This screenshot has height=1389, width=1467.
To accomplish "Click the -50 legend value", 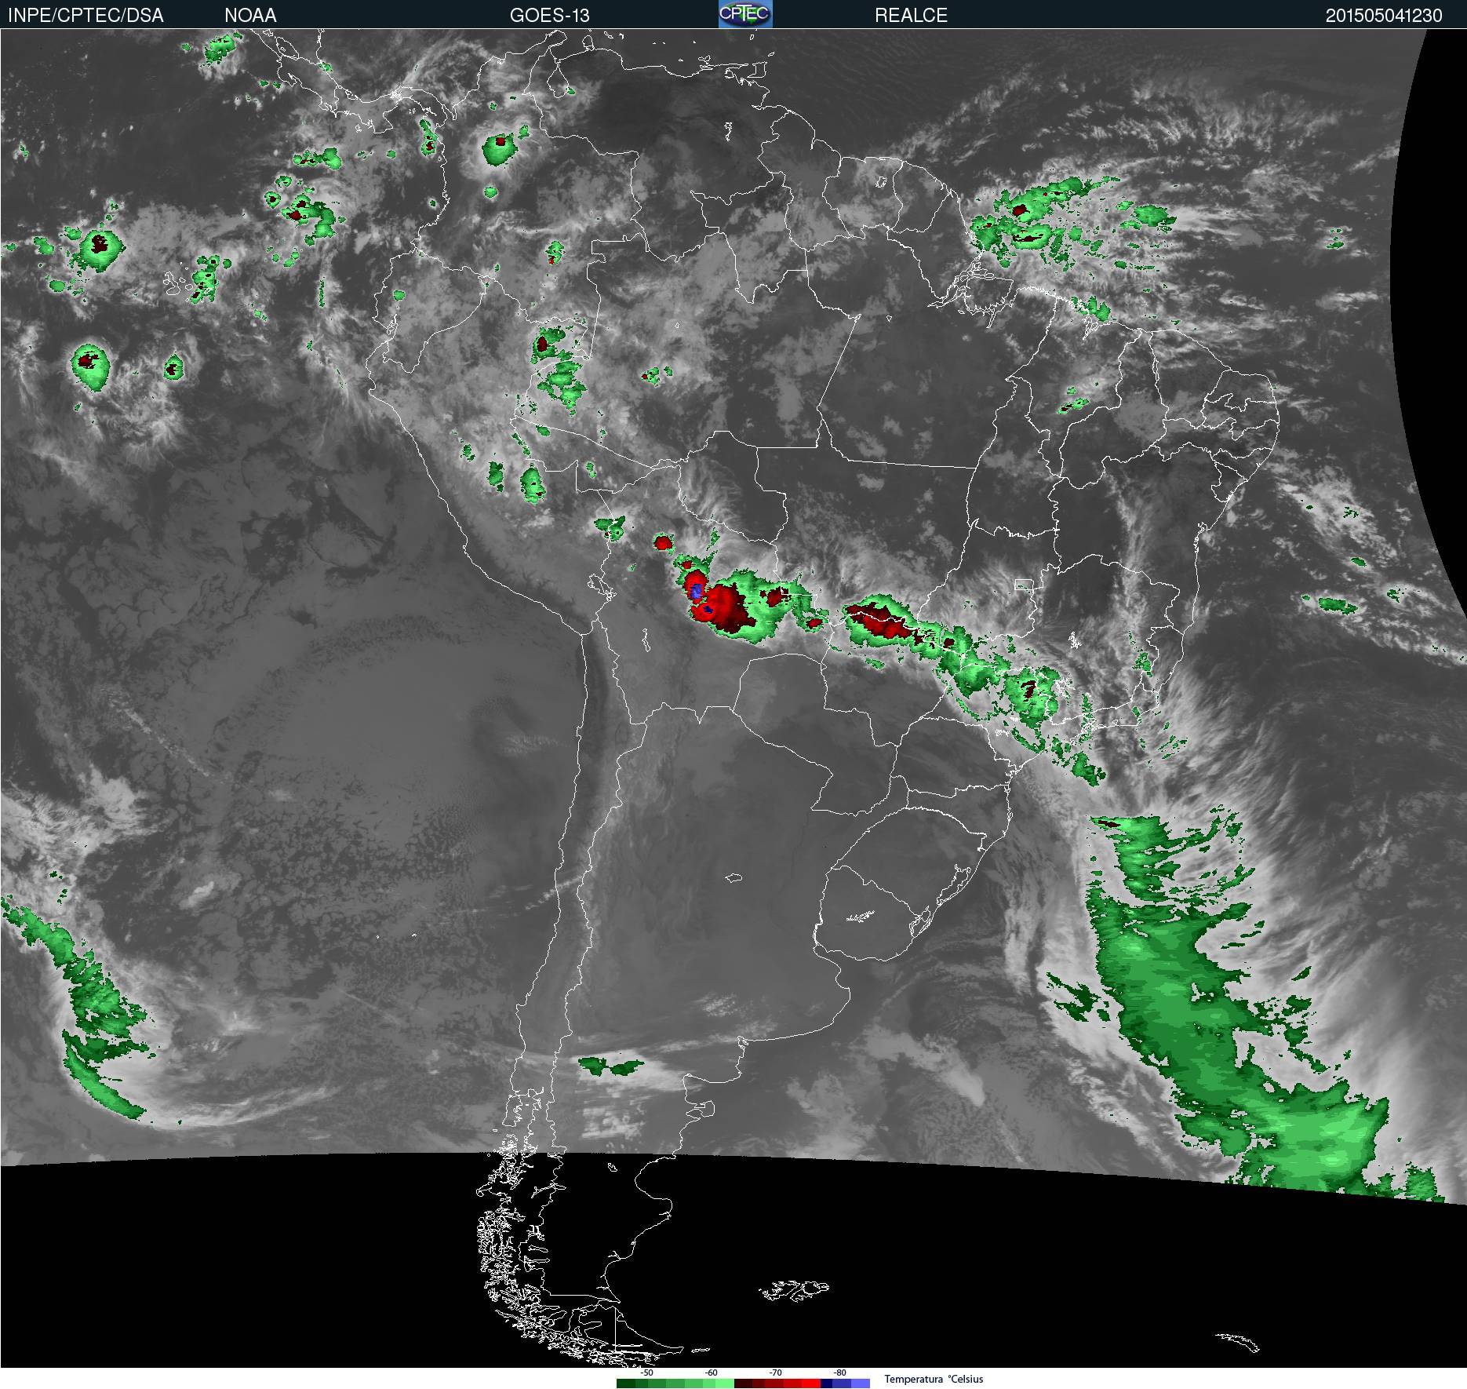I will (646, 1373).
